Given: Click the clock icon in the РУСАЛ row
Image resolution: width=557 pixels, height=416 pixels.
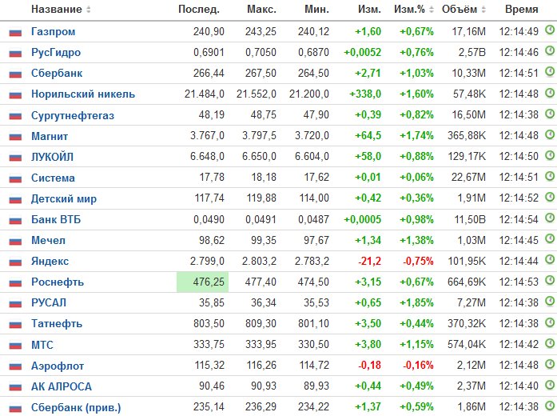Looking at the screenshot, I should tap(550, 301).
